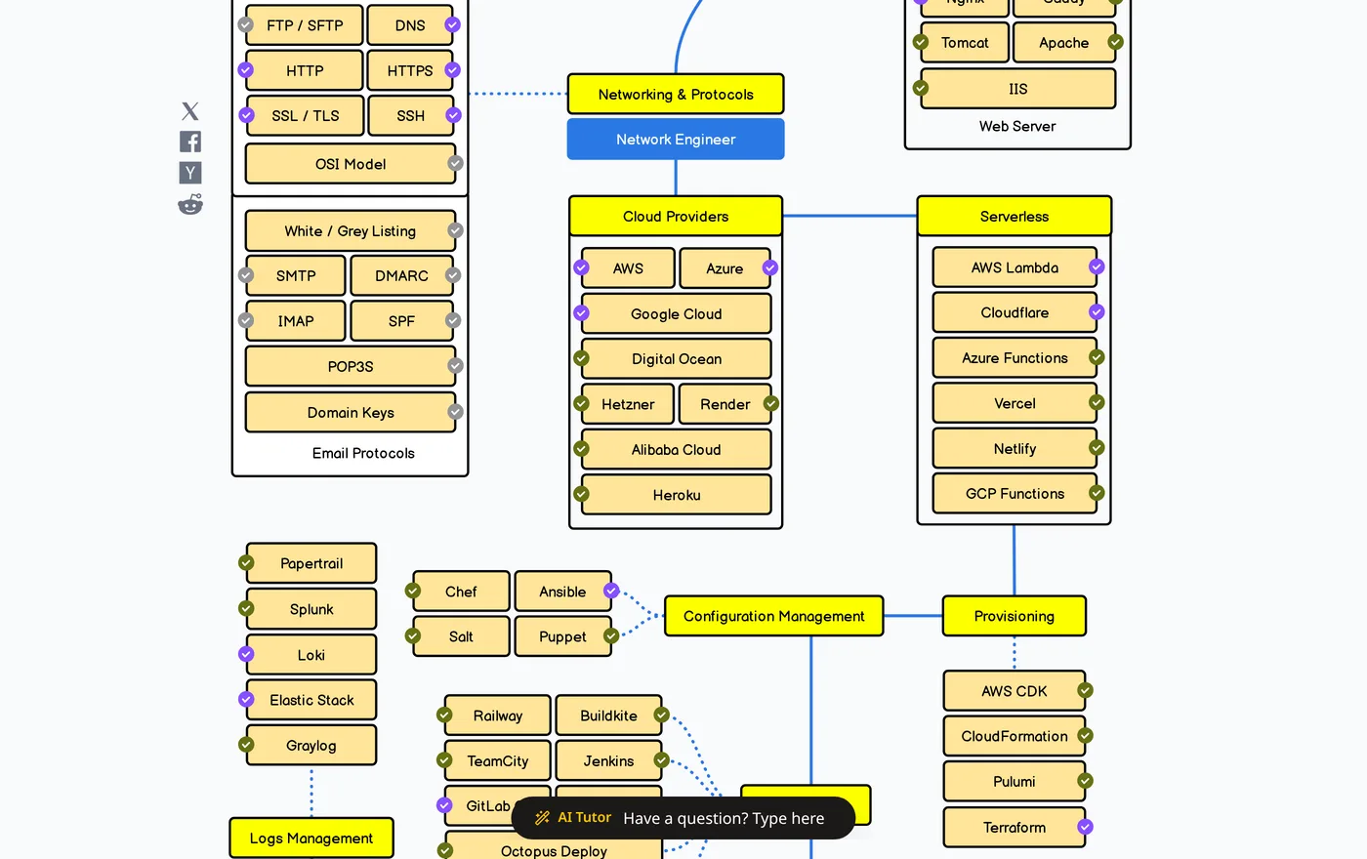Screen dimensions: 1367x859
Task: Click the green checkmark beside Heroku
Action: [581, 494]
